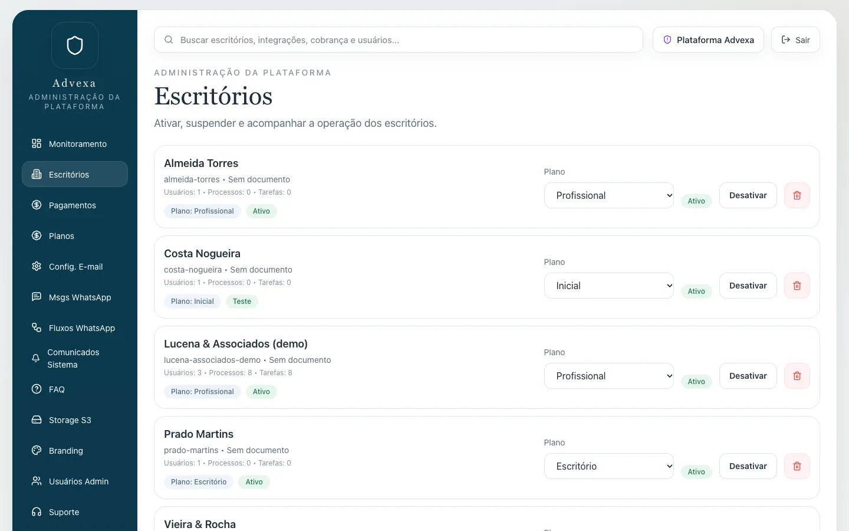This screenshot has height=531, width=849.
Task: Click the Teste badge on Costa Nogueira
Action: point(242,301)
